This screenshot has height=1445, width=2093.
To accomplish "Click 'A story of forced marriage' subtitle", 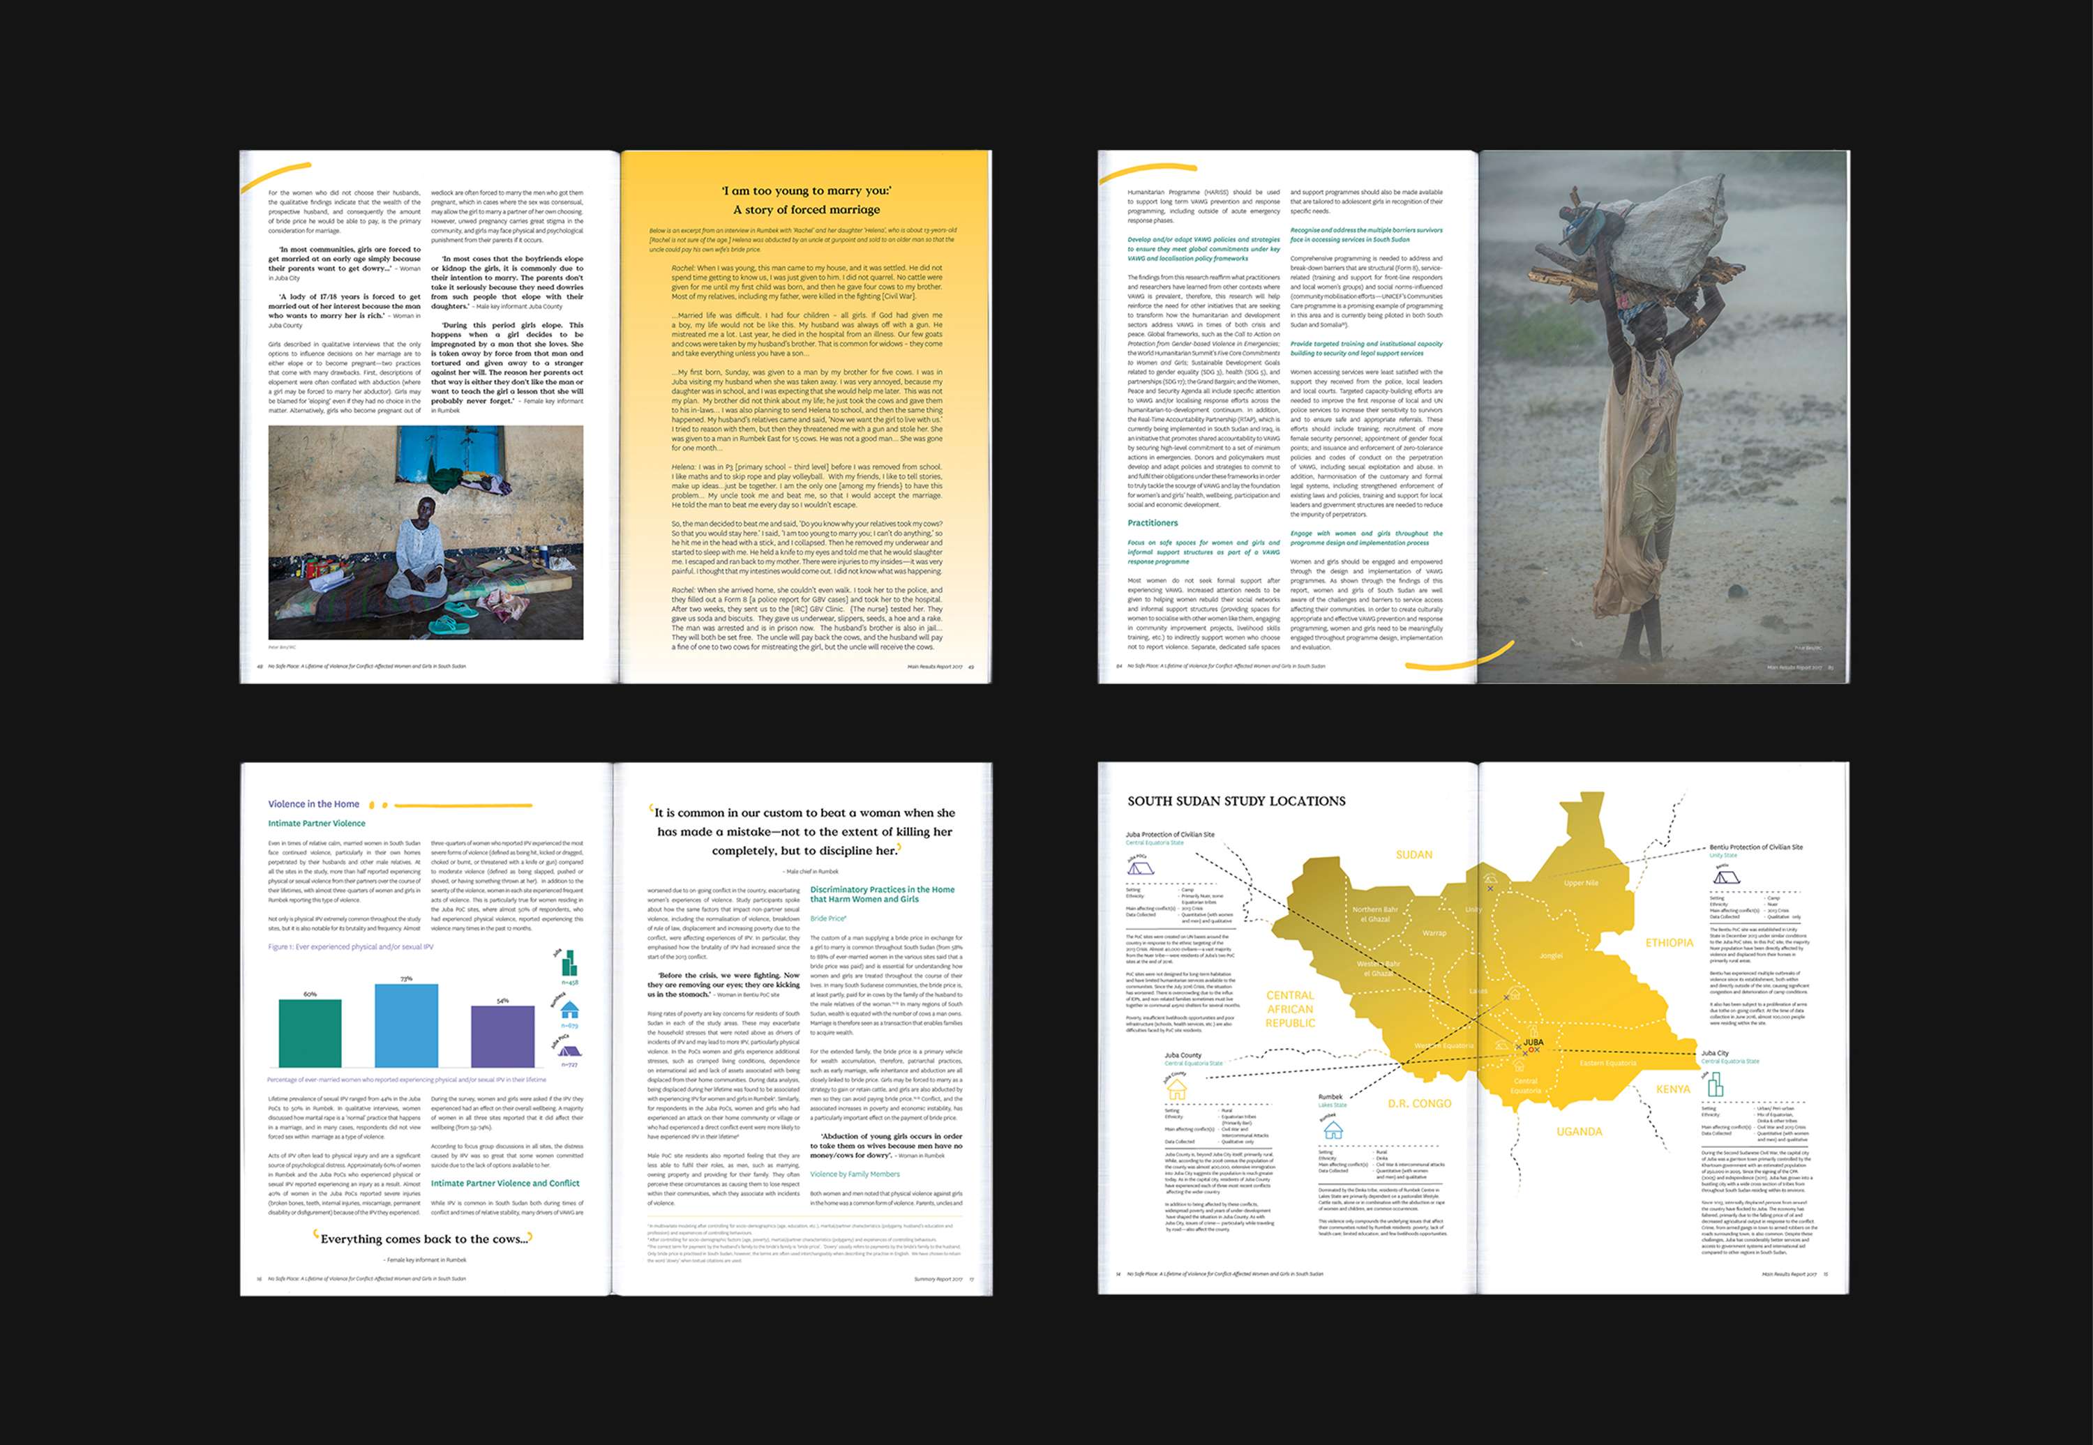I will coord(806,210).
